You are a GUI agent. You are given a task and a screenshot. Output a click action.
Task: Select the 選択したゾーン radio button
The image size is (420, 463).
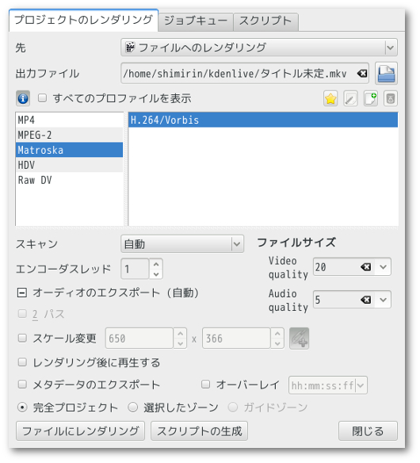133,408
